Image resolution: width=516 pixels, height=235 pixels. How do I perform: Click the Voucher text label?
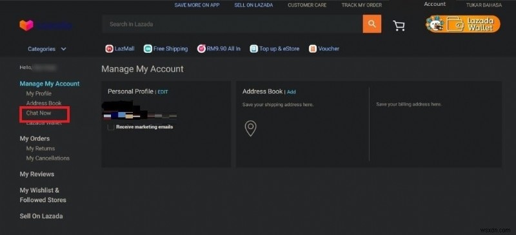(x=329, y=49)
